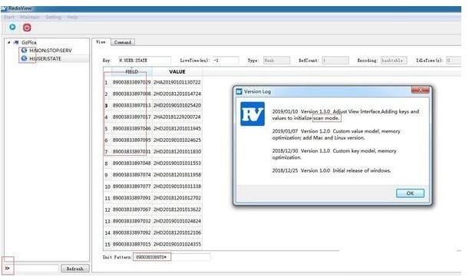469x280 pixels.
Task: Select value 2HD20181201011945
Action: pyautogui.click(x=177, y=129)
